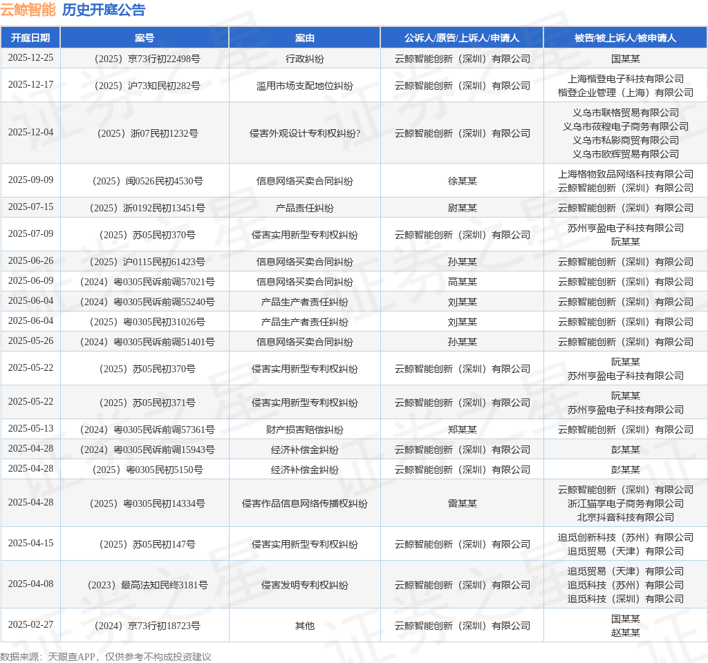Click 滥用市场支配地位纠纷 cell
The width and height of the screenshot is (708, 663).
(305, 86)
